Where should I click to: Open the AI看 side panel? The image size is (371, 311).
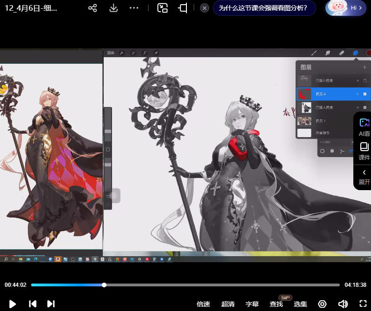[x=364, y=127]
